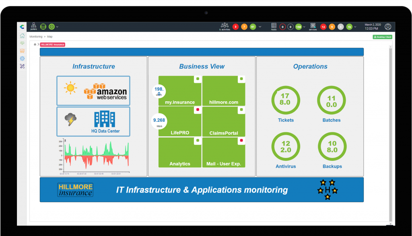Click the Batches gauge circle

click(x=332, y=100)
